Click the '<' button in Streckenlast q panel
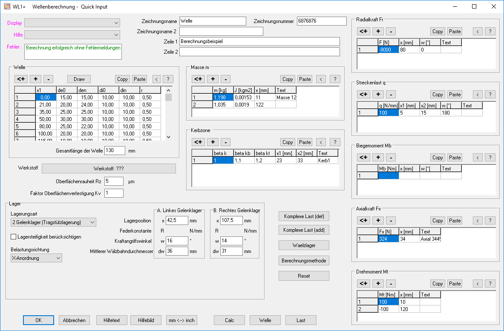This screenshot has height=331, width=504. click(478, 94)
